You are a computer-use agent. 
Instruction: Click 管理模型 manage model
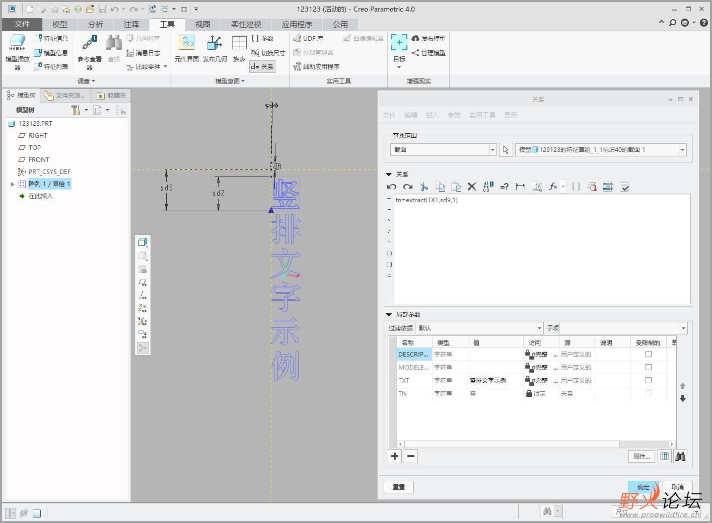pos(429,53)
